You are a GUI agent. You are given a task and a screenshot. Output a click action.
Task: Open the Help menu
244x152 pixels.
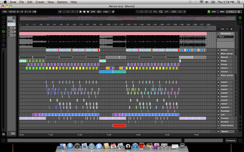click(x=74, y=2)
